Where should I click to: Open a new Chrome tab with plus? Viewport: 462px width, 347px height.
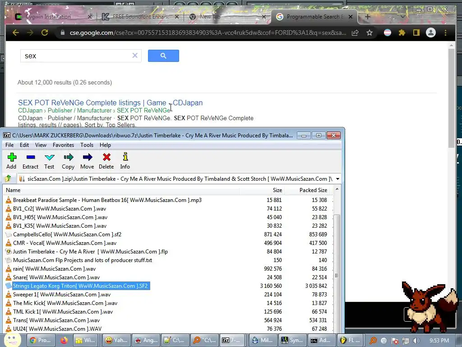point(367,17)
